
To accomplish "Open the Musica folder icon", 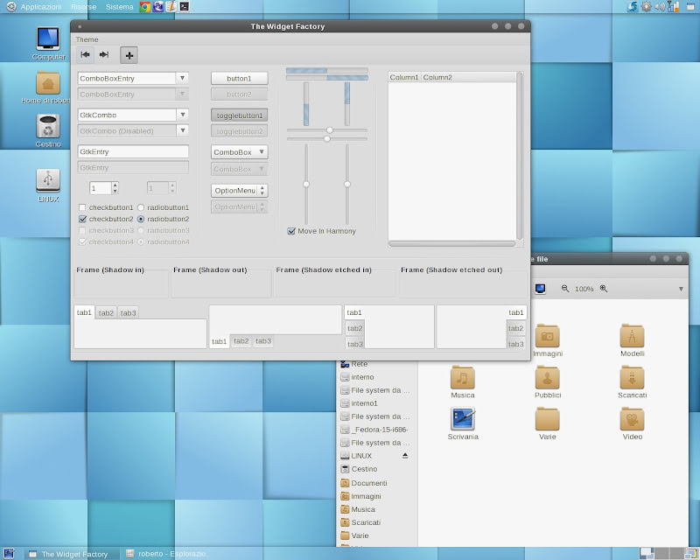I will [x=463, y=378].
